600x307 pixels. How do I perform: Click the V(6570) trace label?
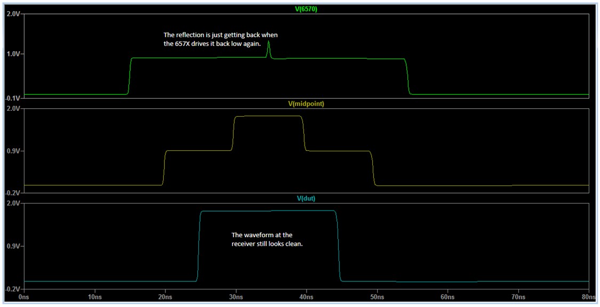click(x=306, y=9)
